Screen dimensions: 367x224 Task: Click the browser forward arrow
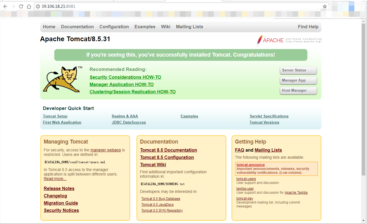pyautogui.click(x=13, y=6)
